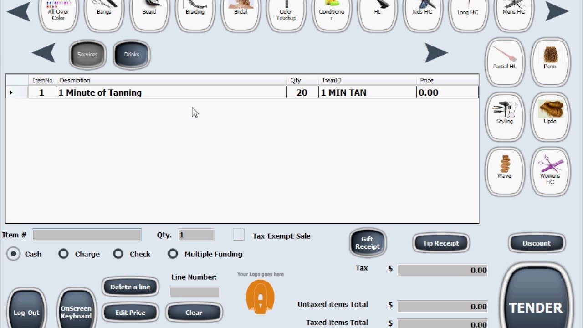583x328 pixels.
Task: Open Edit Price button
Action: (130, 313)
